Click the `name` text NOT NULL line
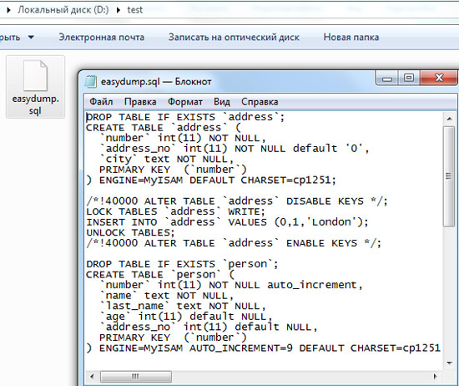The width and height of the screenshot is (459, 386). point(166,296)
